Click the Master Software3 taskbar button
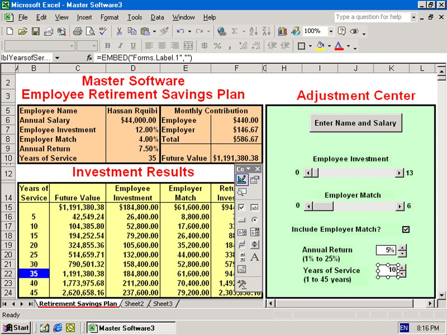447x335 pixels. (131, 328)
